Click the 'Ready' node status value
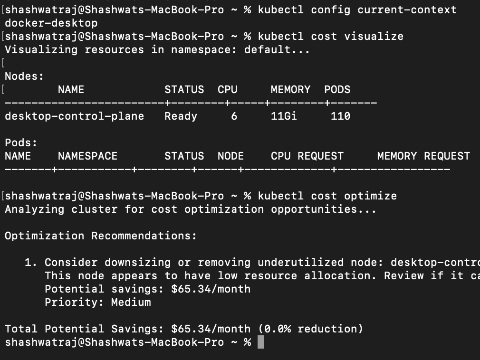The width and height of the screenshot is (480, 360). point(181,116)
